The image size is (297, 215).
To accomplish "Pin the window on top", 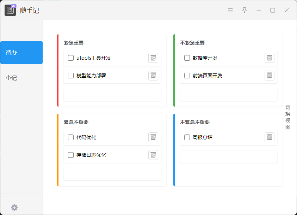I will tap(245, 10).
